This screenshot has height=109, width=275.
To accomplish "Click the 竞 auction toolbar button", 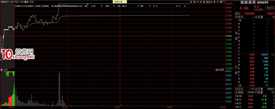I will [201, 2].
